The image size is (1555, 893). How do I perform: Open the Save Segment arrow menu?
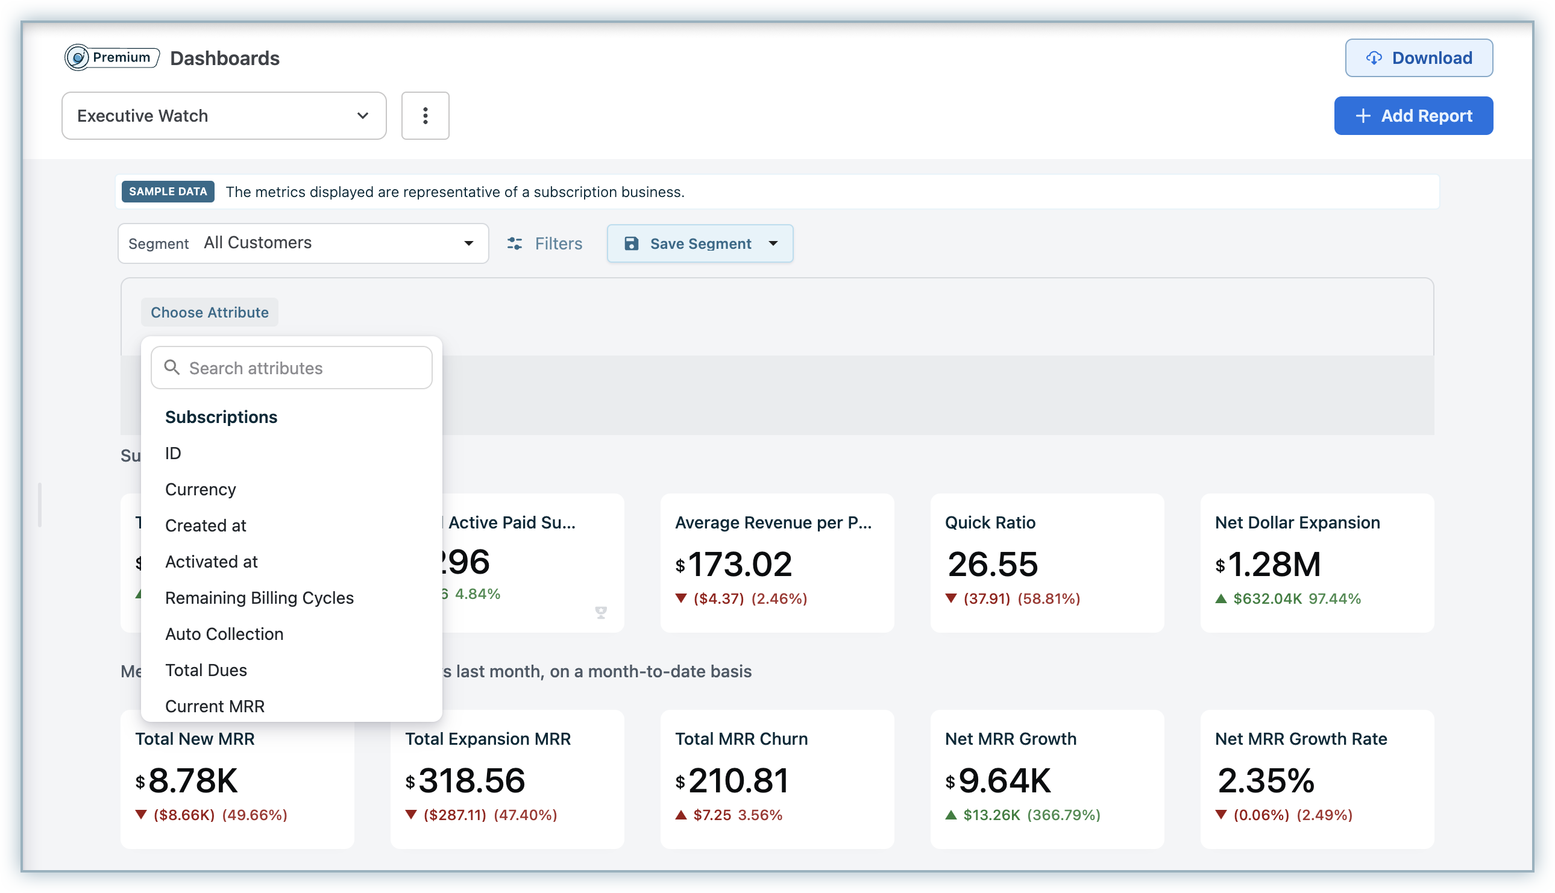click(x=773, y=243)
